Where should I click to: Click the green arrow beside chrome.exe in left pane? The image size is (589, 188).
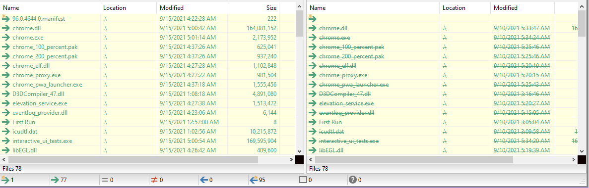[x=5, y=38]
